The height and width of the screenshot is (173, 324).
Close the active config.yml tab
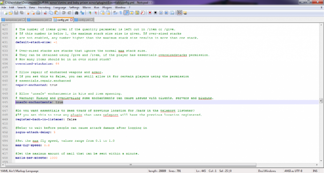(x=71, y=20)
